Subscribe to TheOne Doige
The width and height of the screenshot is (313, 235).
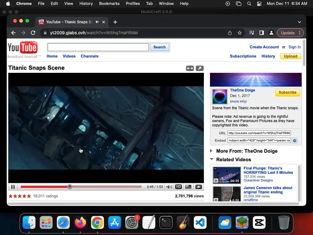tap(287, 92)
